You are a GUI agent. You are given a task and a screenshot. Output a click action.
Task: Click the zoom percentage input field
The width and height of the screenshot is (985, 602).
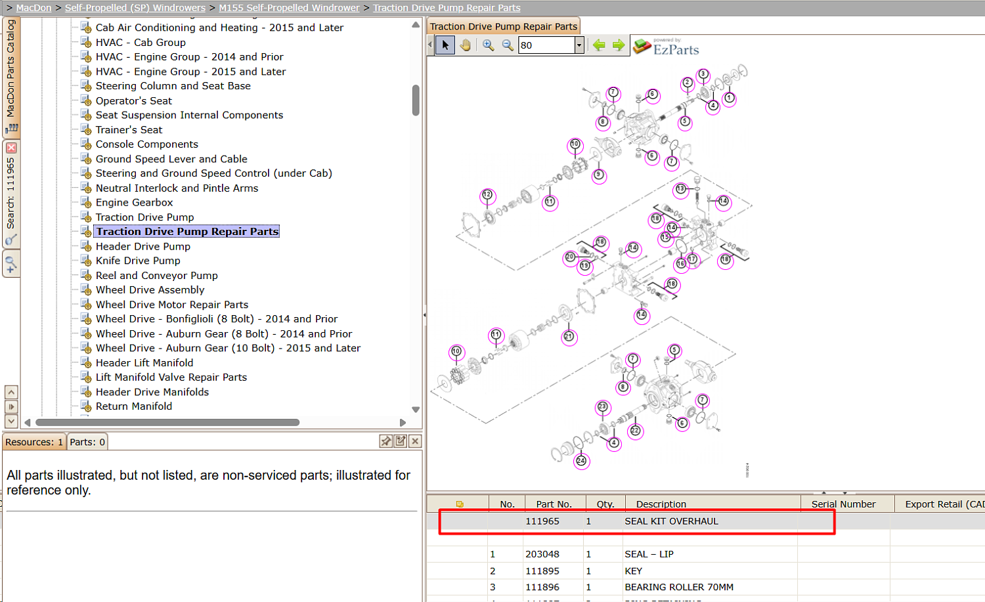pos(546,45)
